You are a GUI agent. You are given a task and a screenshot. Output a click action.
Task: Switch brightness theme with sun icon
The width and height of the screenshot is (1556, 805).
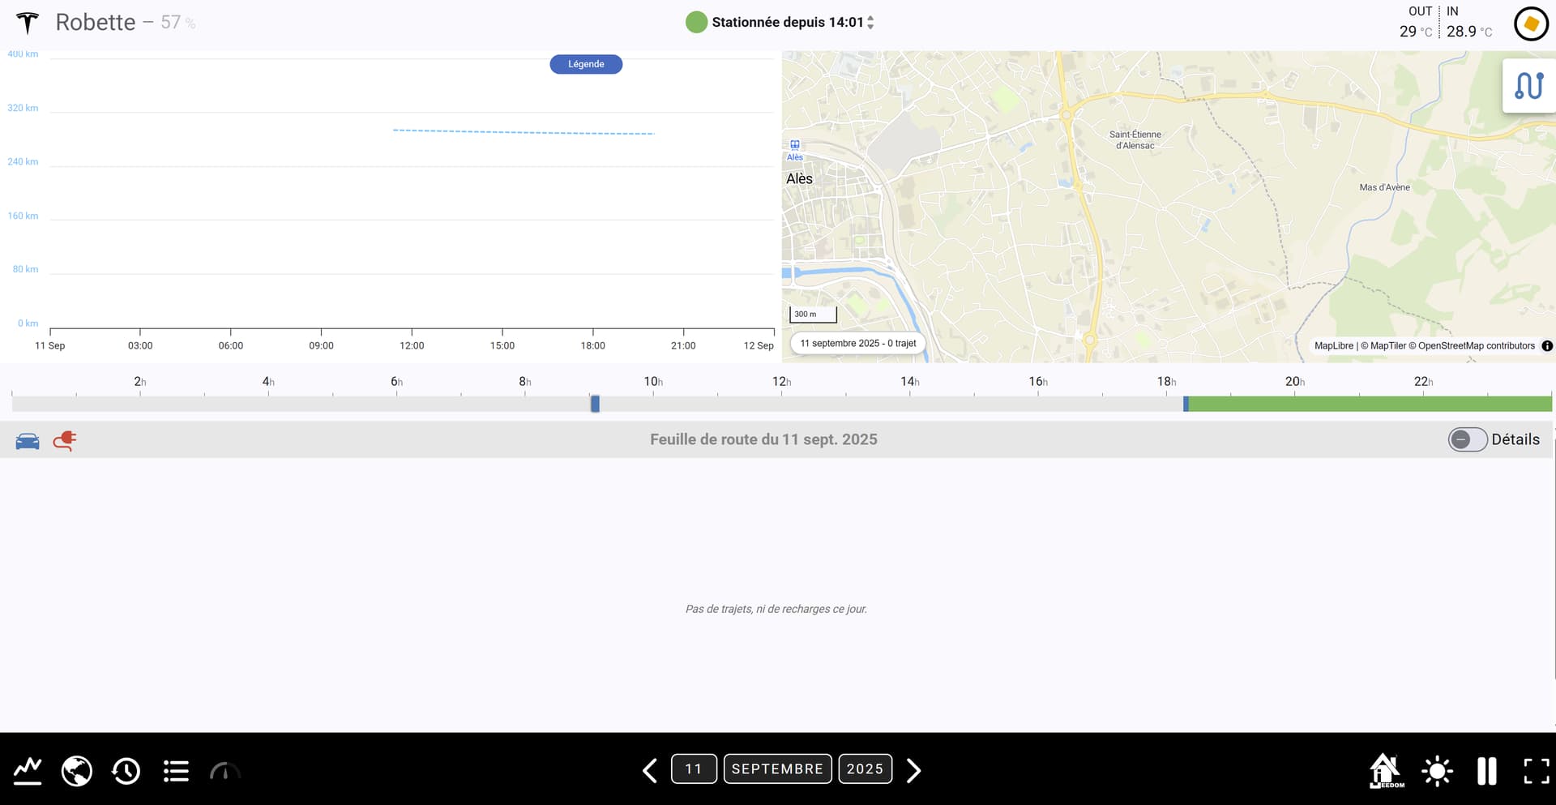point(1437,770)
